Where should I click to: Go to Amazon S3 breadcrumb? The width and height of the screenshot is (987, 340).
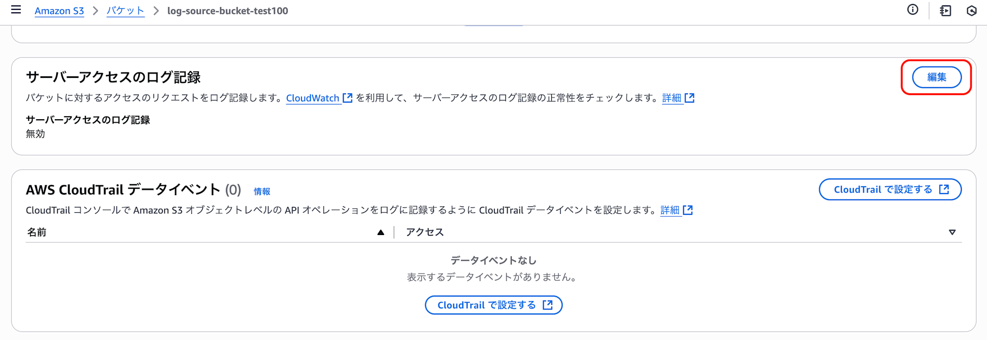tap(59, 11)
